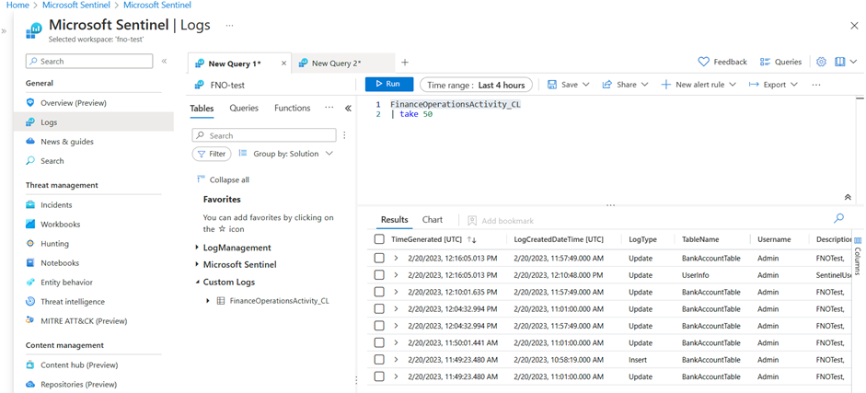Click the Feedback heart icon
The height and width of the screenshot is (393, 866).
coord(704,62)
